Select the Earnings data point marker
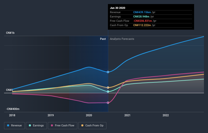Screen dimensions: 208x133 coord(108,91)
